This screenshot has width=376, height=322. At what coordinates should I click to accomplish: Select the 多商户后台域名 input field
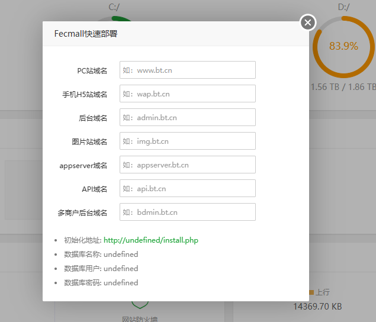[188, 212]
